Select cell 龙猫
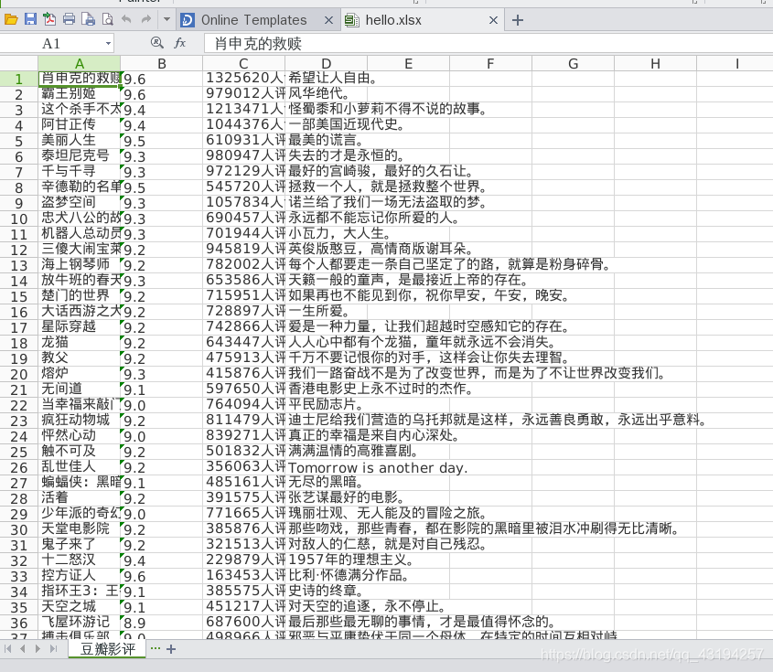The width and height of the screenshot is (773, 672). [80, 343]
